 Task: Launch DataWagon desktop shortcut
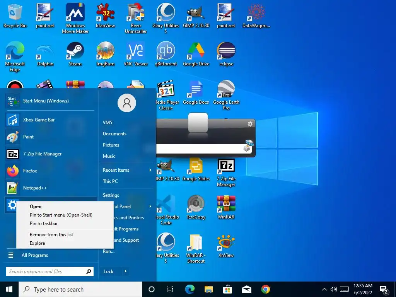(256, 16)
